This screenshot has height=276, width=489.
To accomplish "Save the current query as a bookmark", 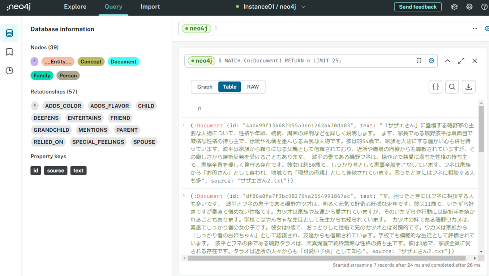I will (419, 61).
